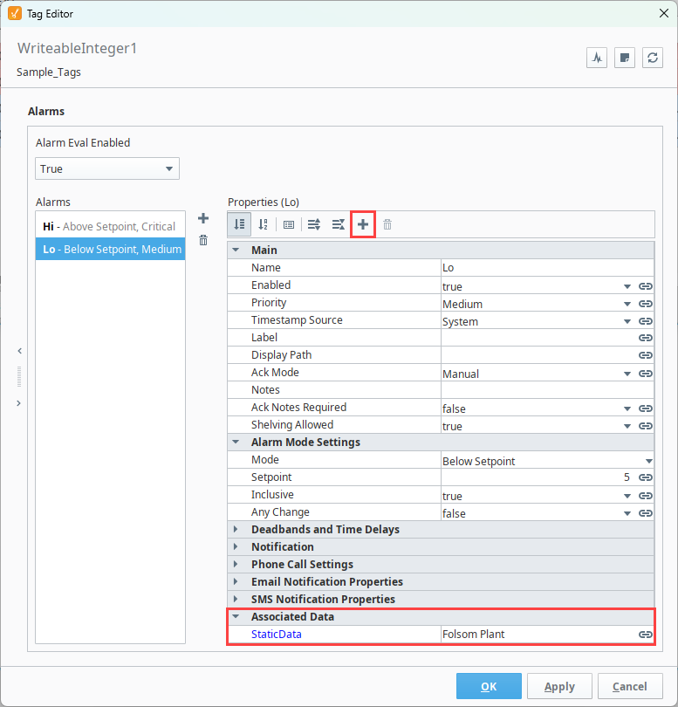Click the documentation note icon
The image size is (678, 707).
(x=625, y=58)
